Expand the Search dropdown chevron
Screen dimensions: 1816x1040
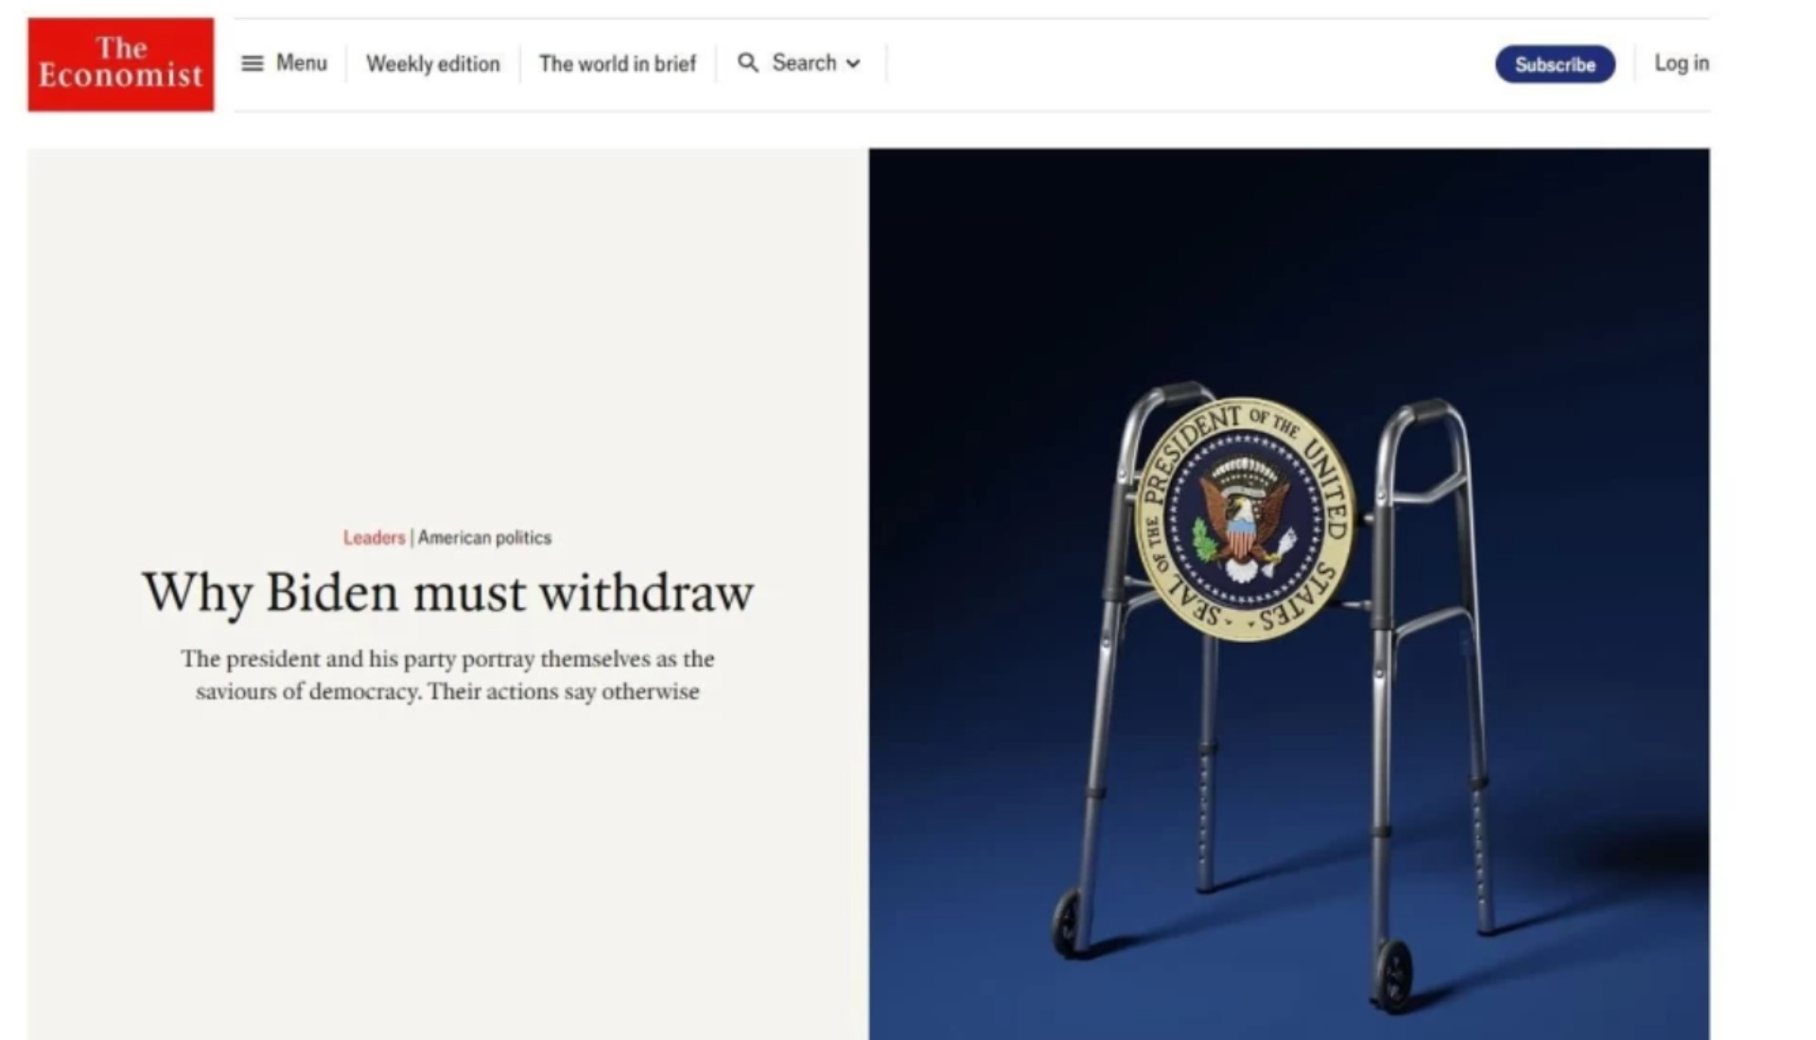pyautogui.click(x=853, y=63)
